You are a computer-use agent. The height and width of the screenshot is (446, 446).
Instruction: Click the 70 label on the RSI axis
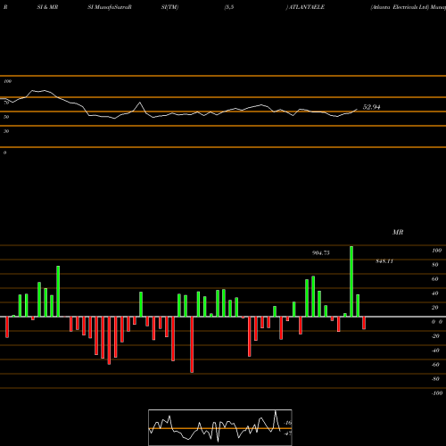[x=6, y=103]
